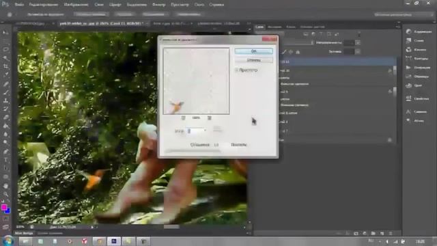This screenshot has height=246, width=437.
Task: Select the Brush tool
Action: (x=5, y=92)
